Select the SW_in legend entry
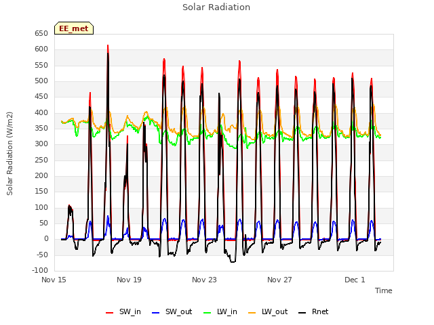 123,311
